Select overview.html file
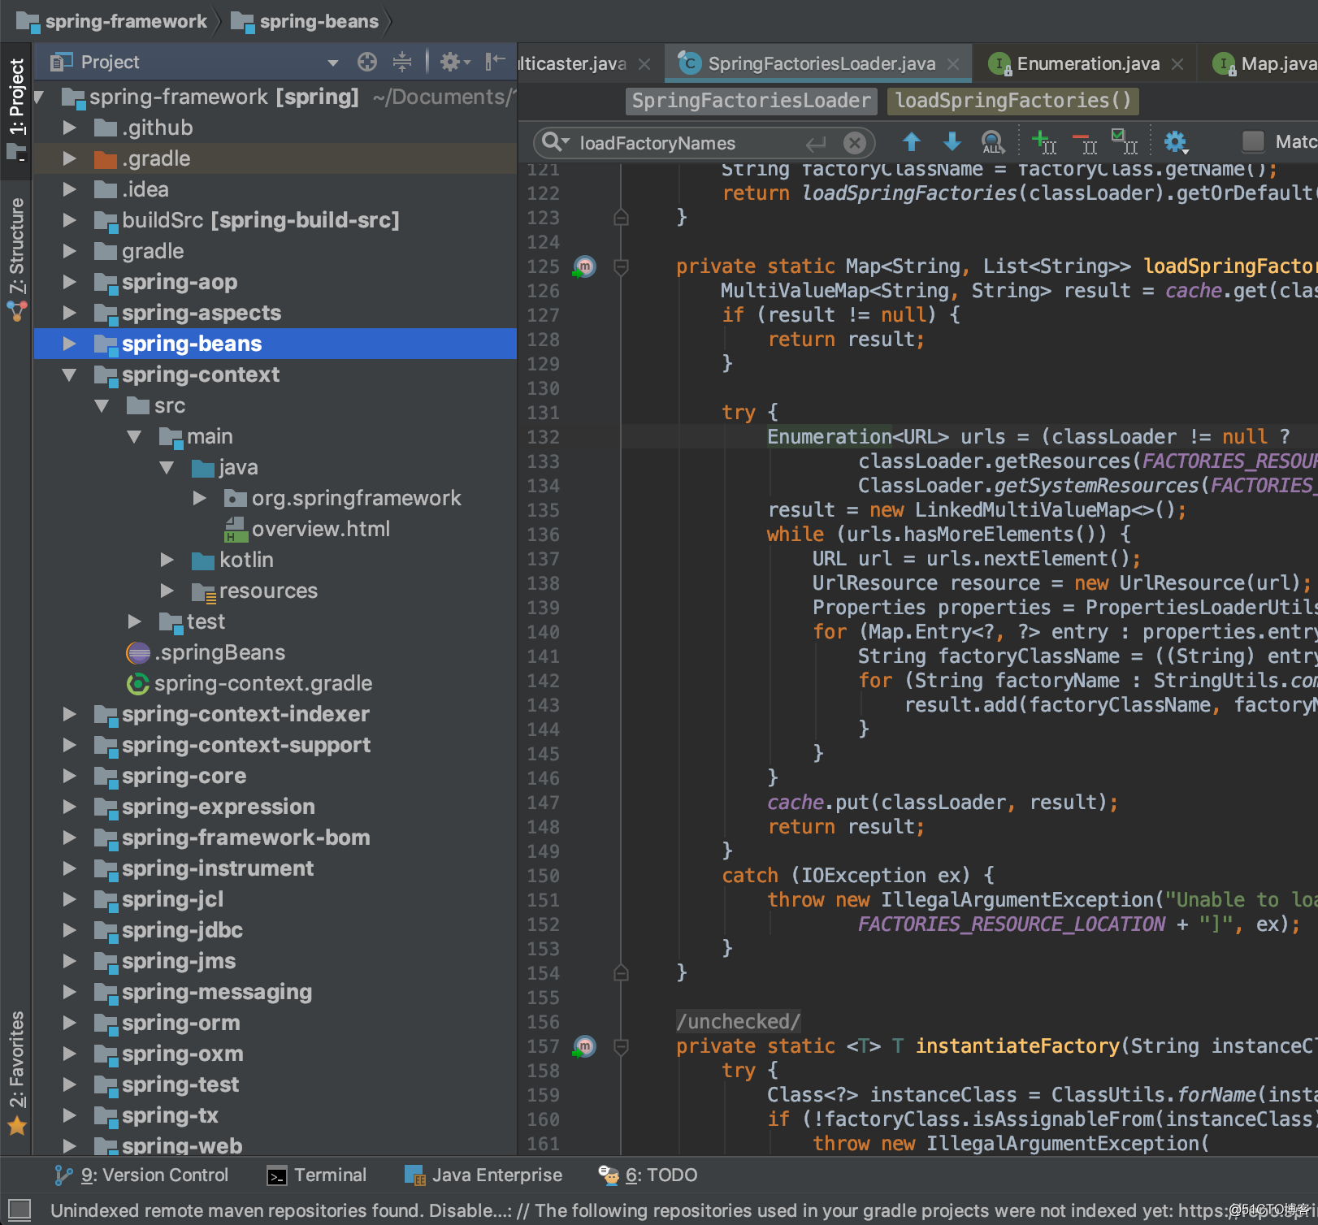The height and width of the screenshot is (1225, 1318). pyautogui.click(x=307, y=529)
